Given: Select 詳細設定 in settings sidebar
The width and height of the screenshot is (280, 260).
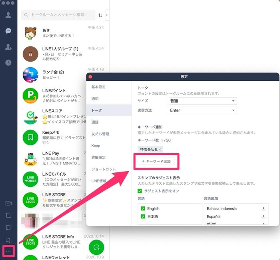Looking at the screenshot, I should coord(109,158).
